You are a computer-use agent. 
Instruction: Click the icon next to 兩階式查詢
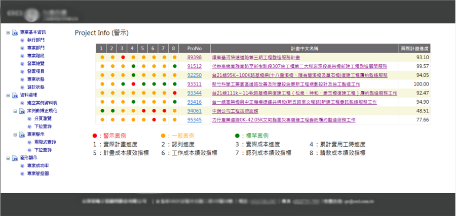click(29, 142)
